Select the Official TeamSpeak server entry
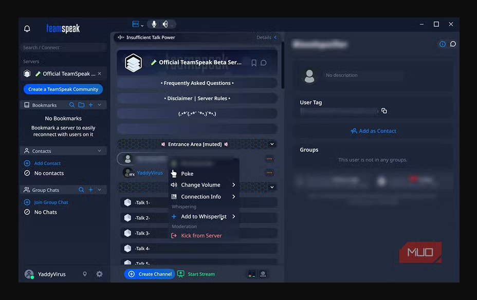Screen dimensions: 477x300 [63, 73]
